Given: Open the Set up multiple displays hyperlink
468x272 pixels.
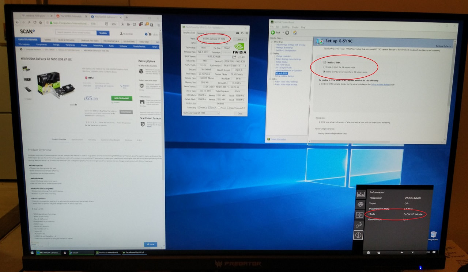Looking at the screenshot, I should click(381, 84).
